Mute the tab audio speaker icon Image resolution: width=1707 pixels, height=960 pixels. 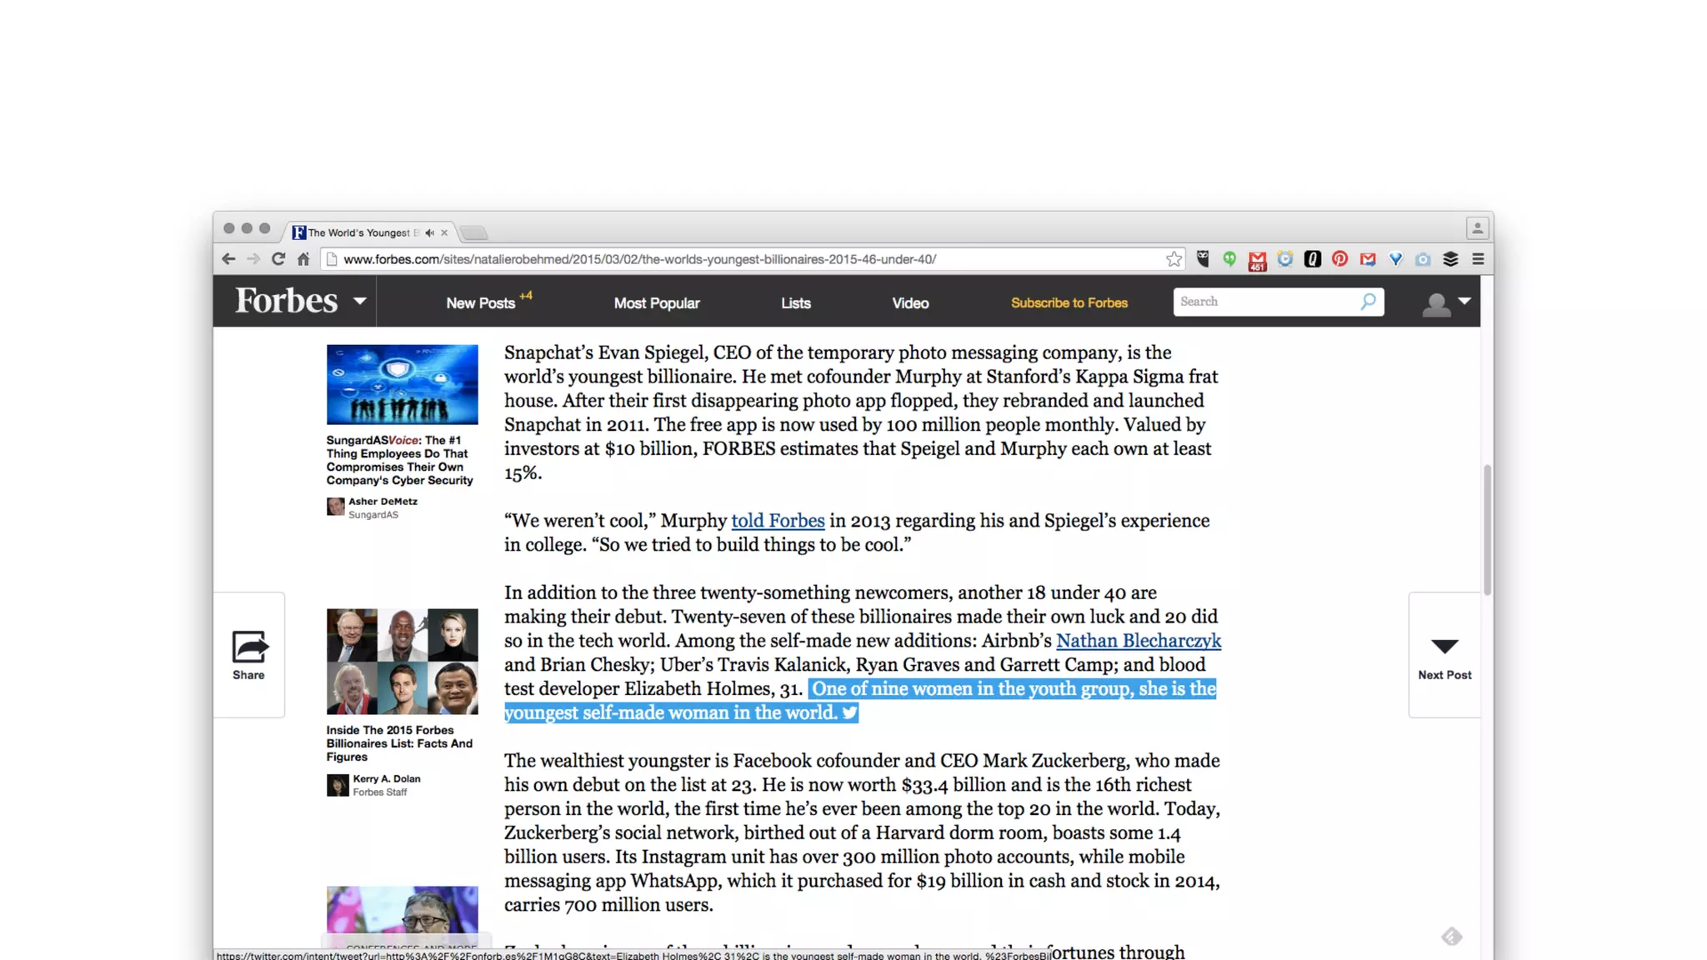click(429, 232)
